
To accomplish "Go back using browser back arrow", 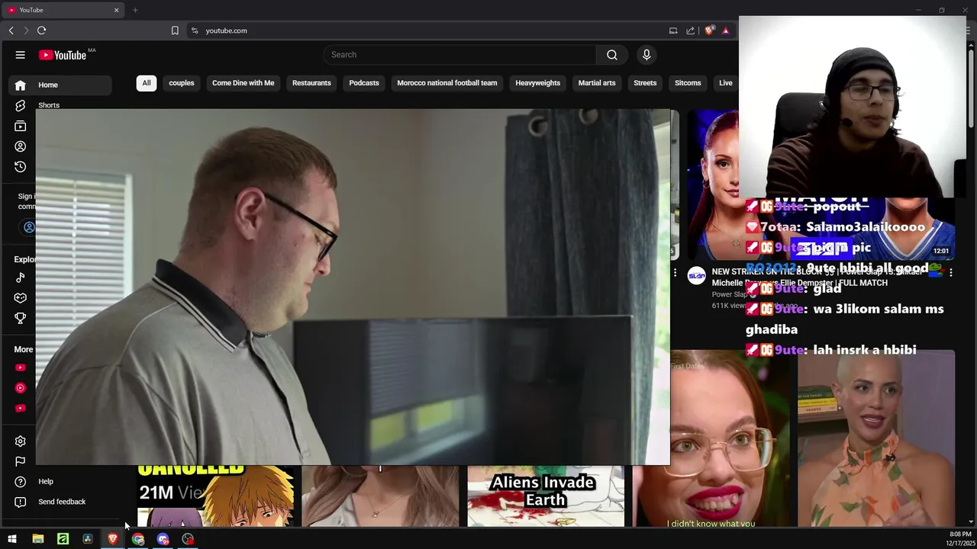I will click(11, 30).
